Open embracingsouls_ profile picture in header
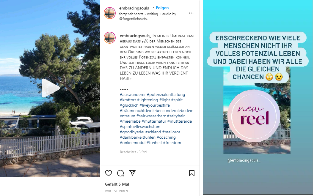This screenshot has height=196, width=314. click(x=110, y=13)
